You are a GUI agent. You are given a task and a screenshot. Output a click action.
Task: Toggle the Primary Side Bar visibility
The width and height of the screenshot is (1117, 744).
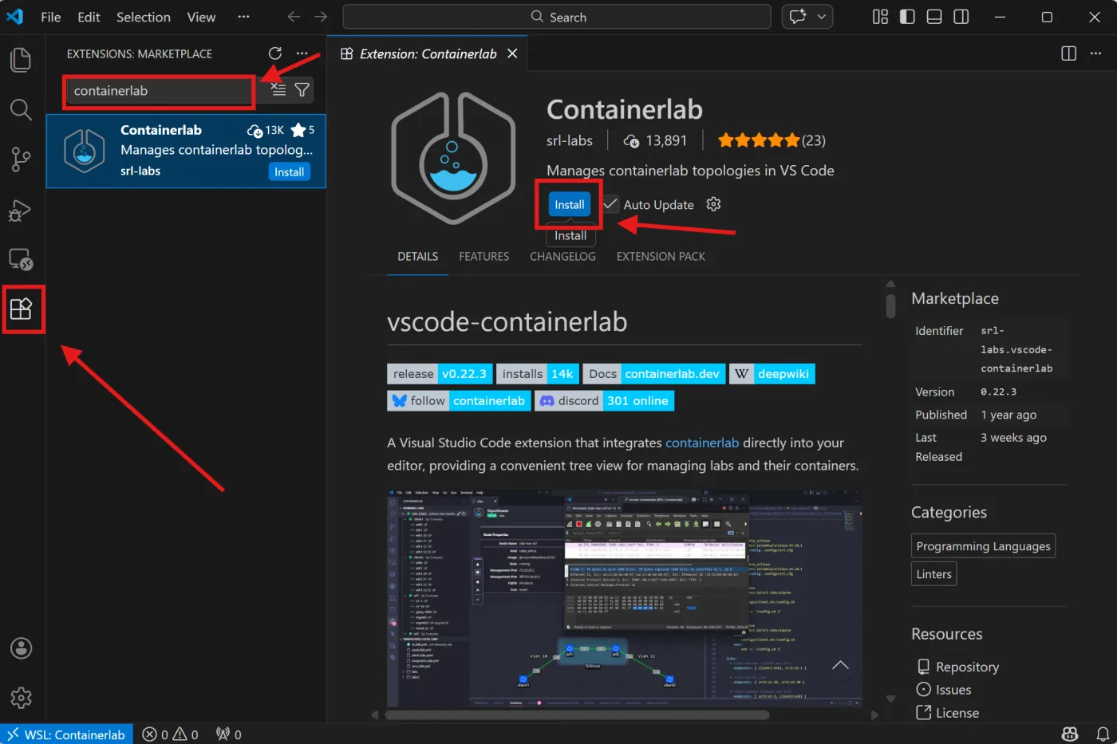coord(907,16)
